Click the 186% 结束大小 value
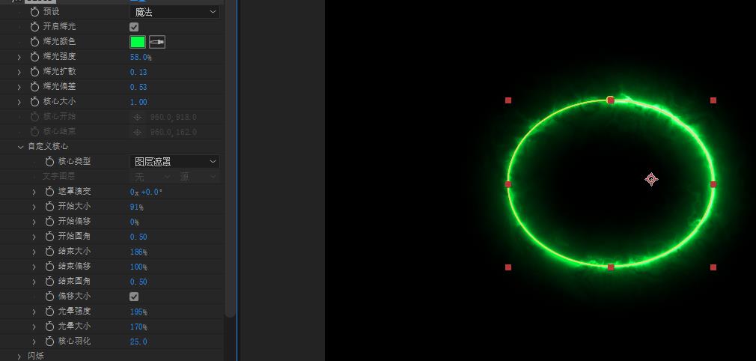Image resolution: width=756 pixels, height=361 pixels. pos(138,252)
